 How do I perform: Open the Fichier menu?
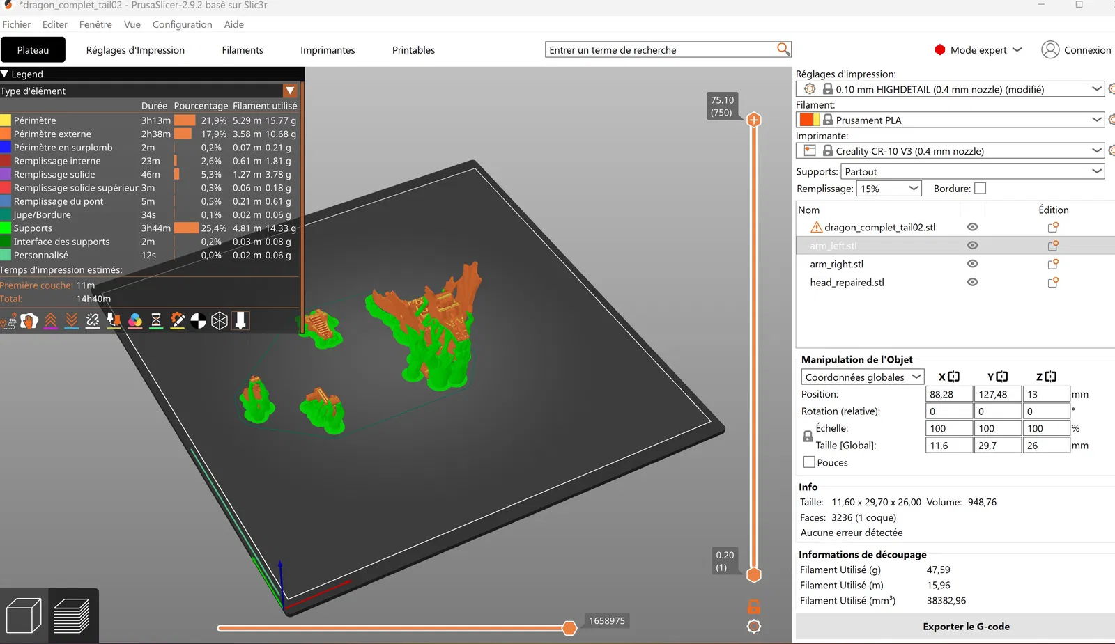point(17,24)
